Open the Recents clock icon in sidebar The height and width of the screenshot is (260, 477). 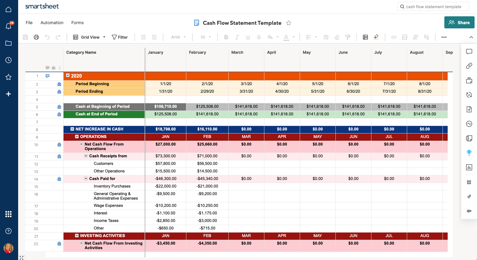(x=8, y=60)
